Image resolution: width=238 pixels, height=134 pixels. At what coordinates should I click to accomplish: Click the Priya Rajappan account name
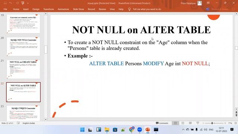(x=188, y=3)
